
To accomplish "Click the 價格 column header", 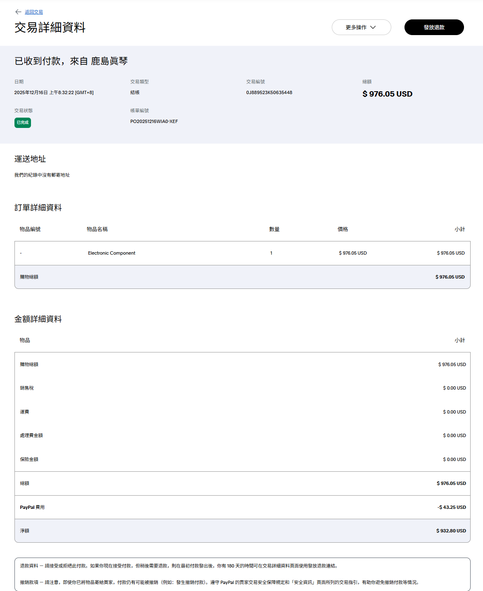I will (343, 229).
